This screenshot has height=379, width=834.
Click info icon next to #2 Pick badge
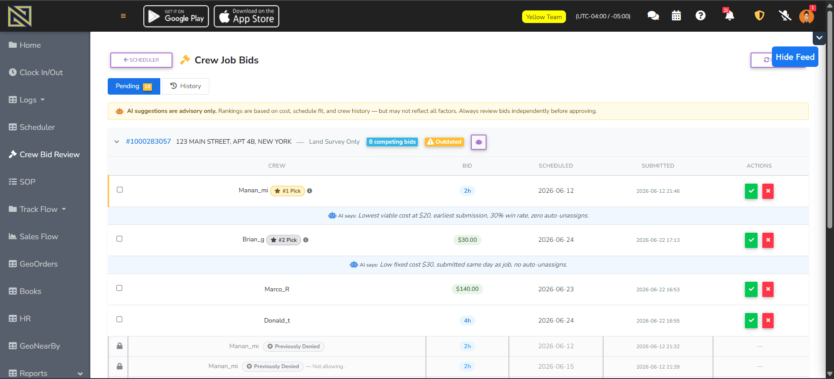click(306, 240)
